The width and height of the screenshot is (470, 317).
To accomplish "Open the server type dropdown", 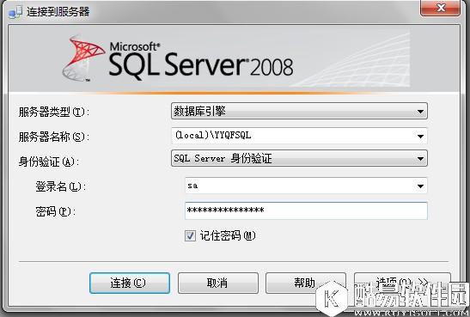I will (x=299, y=111).
